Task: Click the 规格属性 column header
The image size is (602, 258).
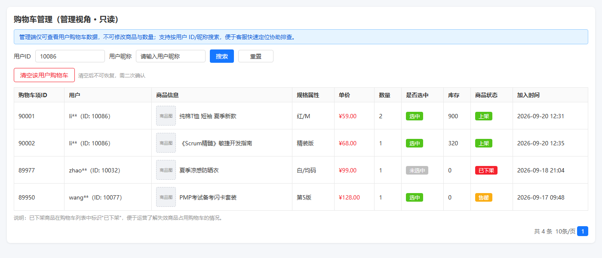Action: (x=313, y=95)
